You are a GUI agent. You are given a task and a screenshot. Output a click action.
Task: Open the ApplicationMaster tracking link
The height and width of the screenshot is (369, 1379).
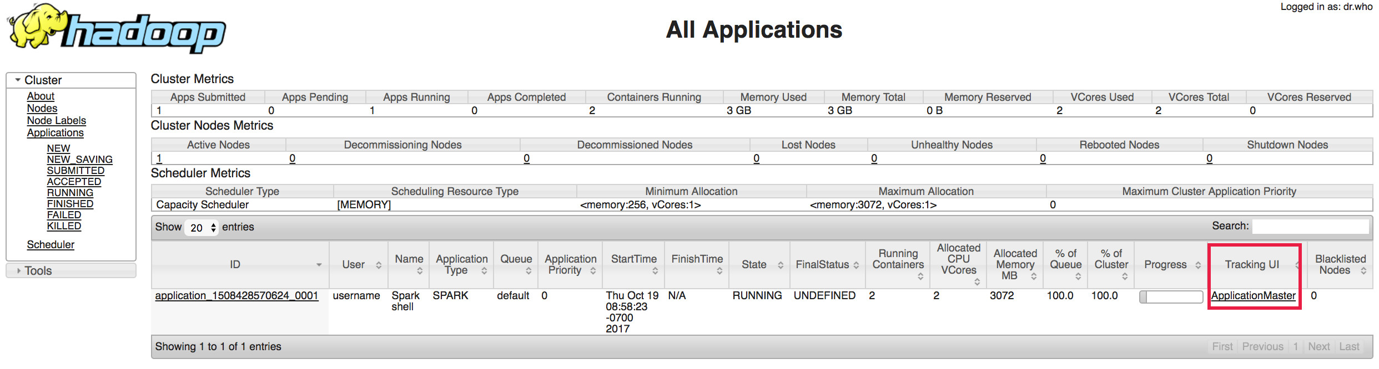1253,296
